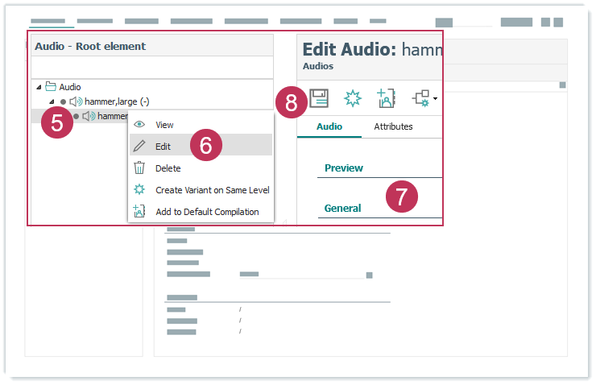Switch to the Audio tab
This screenshot has height=385, width=596.
(x=329, y=126)
